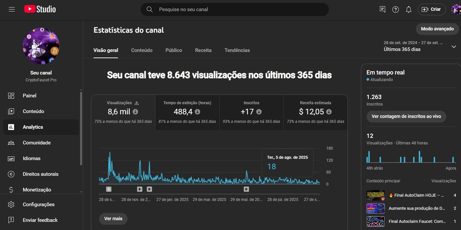The height and width of the screenshot is (230, 461).
Task: Click the views line chart plot
Action: click(210, 166)
